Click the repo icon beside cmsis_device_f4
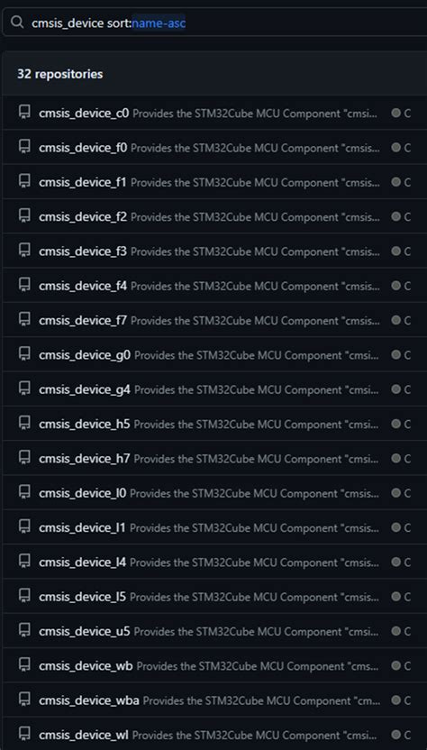This screenshot has width=427, height=750. 24,285
